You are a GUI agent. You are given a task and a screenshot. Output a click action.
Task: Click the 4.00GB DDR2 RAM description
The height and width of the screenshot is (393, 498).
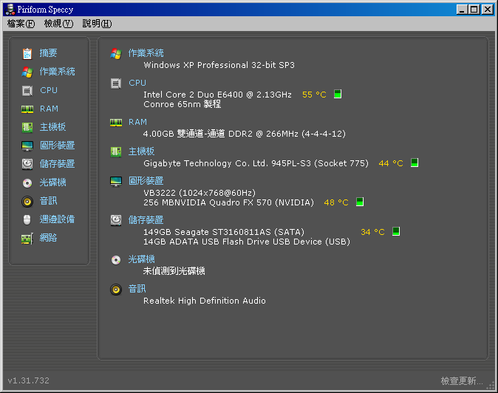[x=245, y=134]
